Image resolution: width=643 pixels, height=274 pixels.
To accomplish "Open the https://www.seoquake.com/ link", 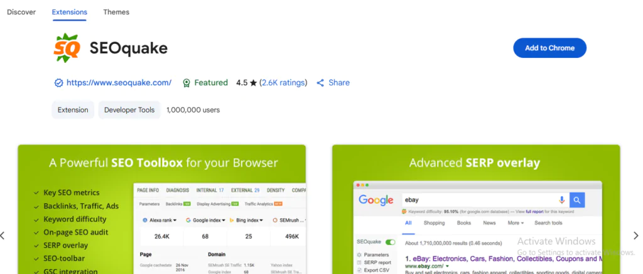I will [119, 82].
